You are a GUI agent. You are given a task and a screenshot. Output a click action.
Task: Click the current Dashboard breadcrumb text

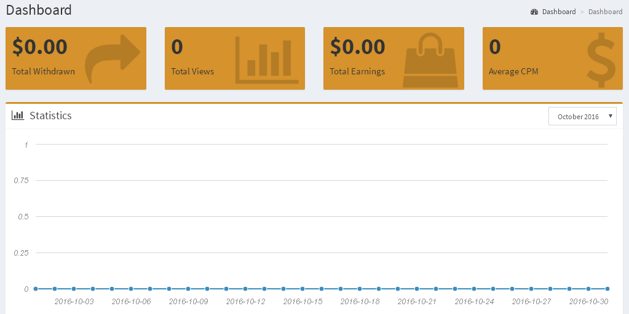coord(605,12)
